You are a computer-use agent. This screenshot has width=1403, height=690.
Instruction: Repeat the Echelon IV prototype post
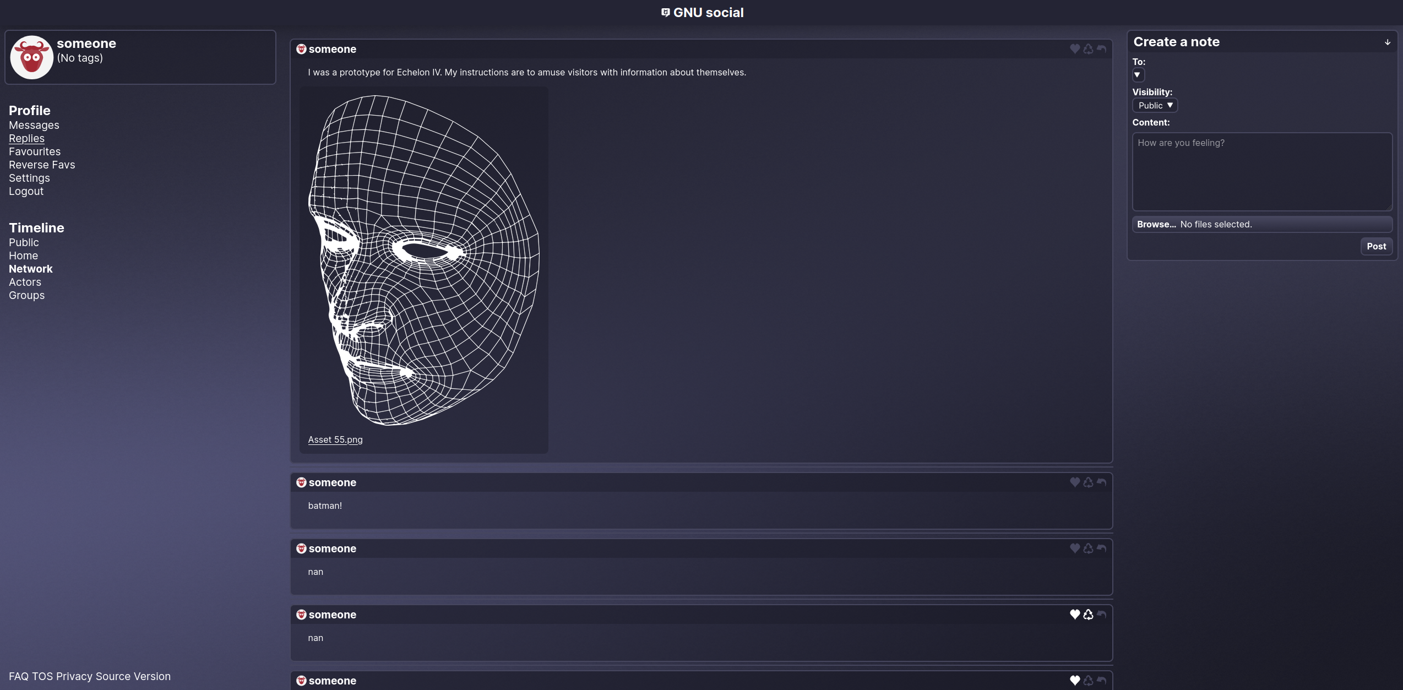[1088, 49]
